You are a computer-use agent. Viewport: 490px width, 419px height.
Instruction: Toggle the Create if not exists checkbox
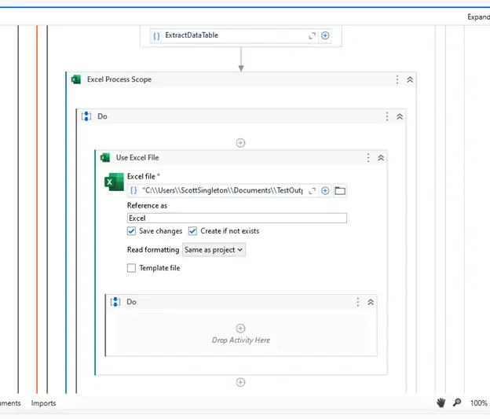point(192,231)
